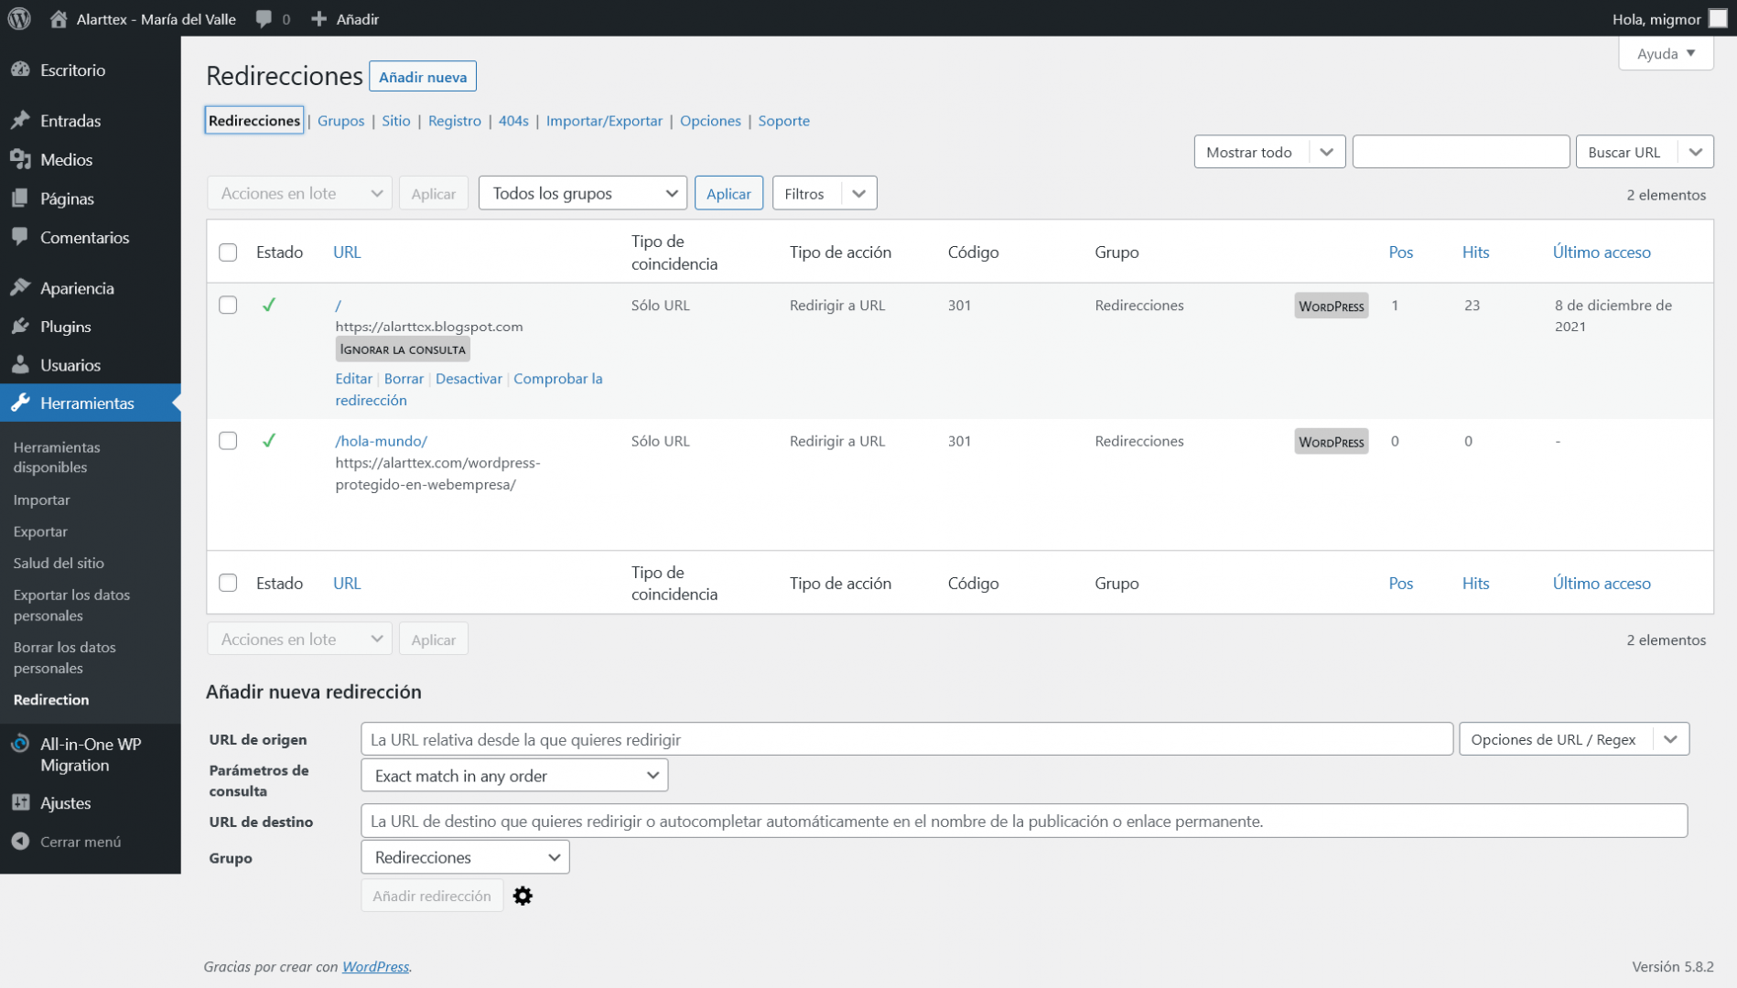This screenshot has width=1737, height=988.
Task: Open Plugins plug icon
Action: 20,326
